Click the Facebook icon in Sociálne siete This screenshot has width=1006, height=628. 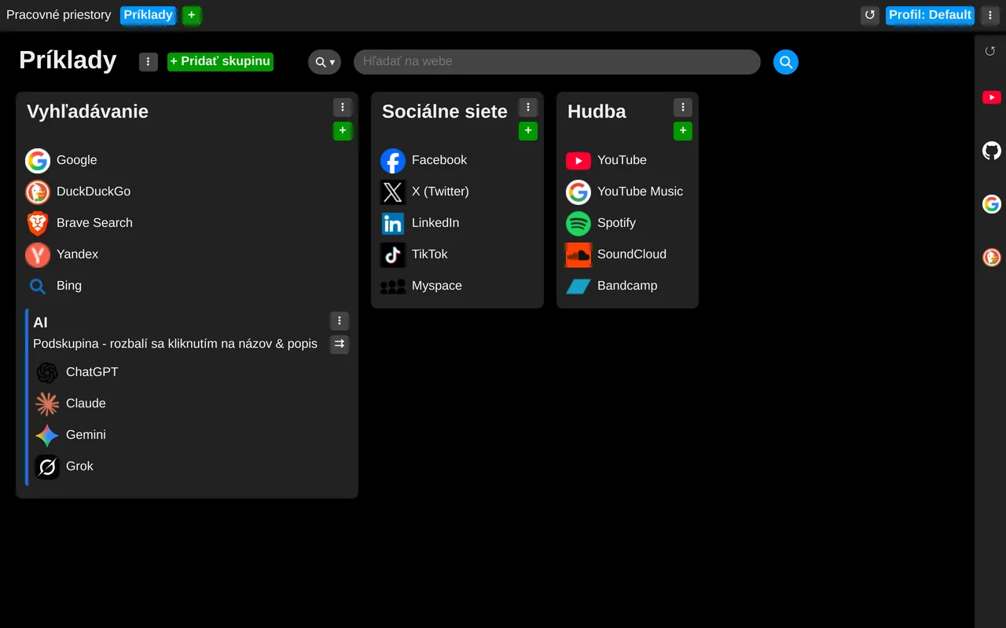(x=393, y=160)
